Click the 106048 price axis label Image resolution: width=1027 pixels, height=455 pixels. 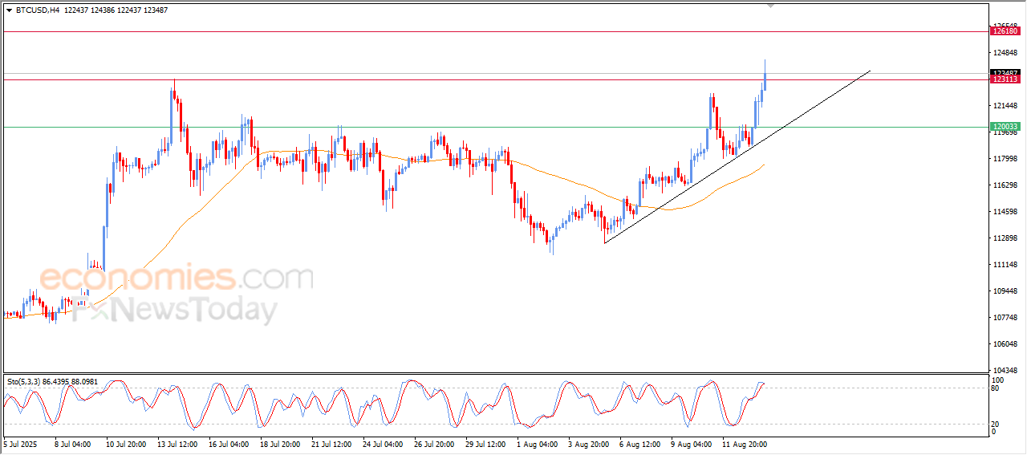[x=1006, y=344]
